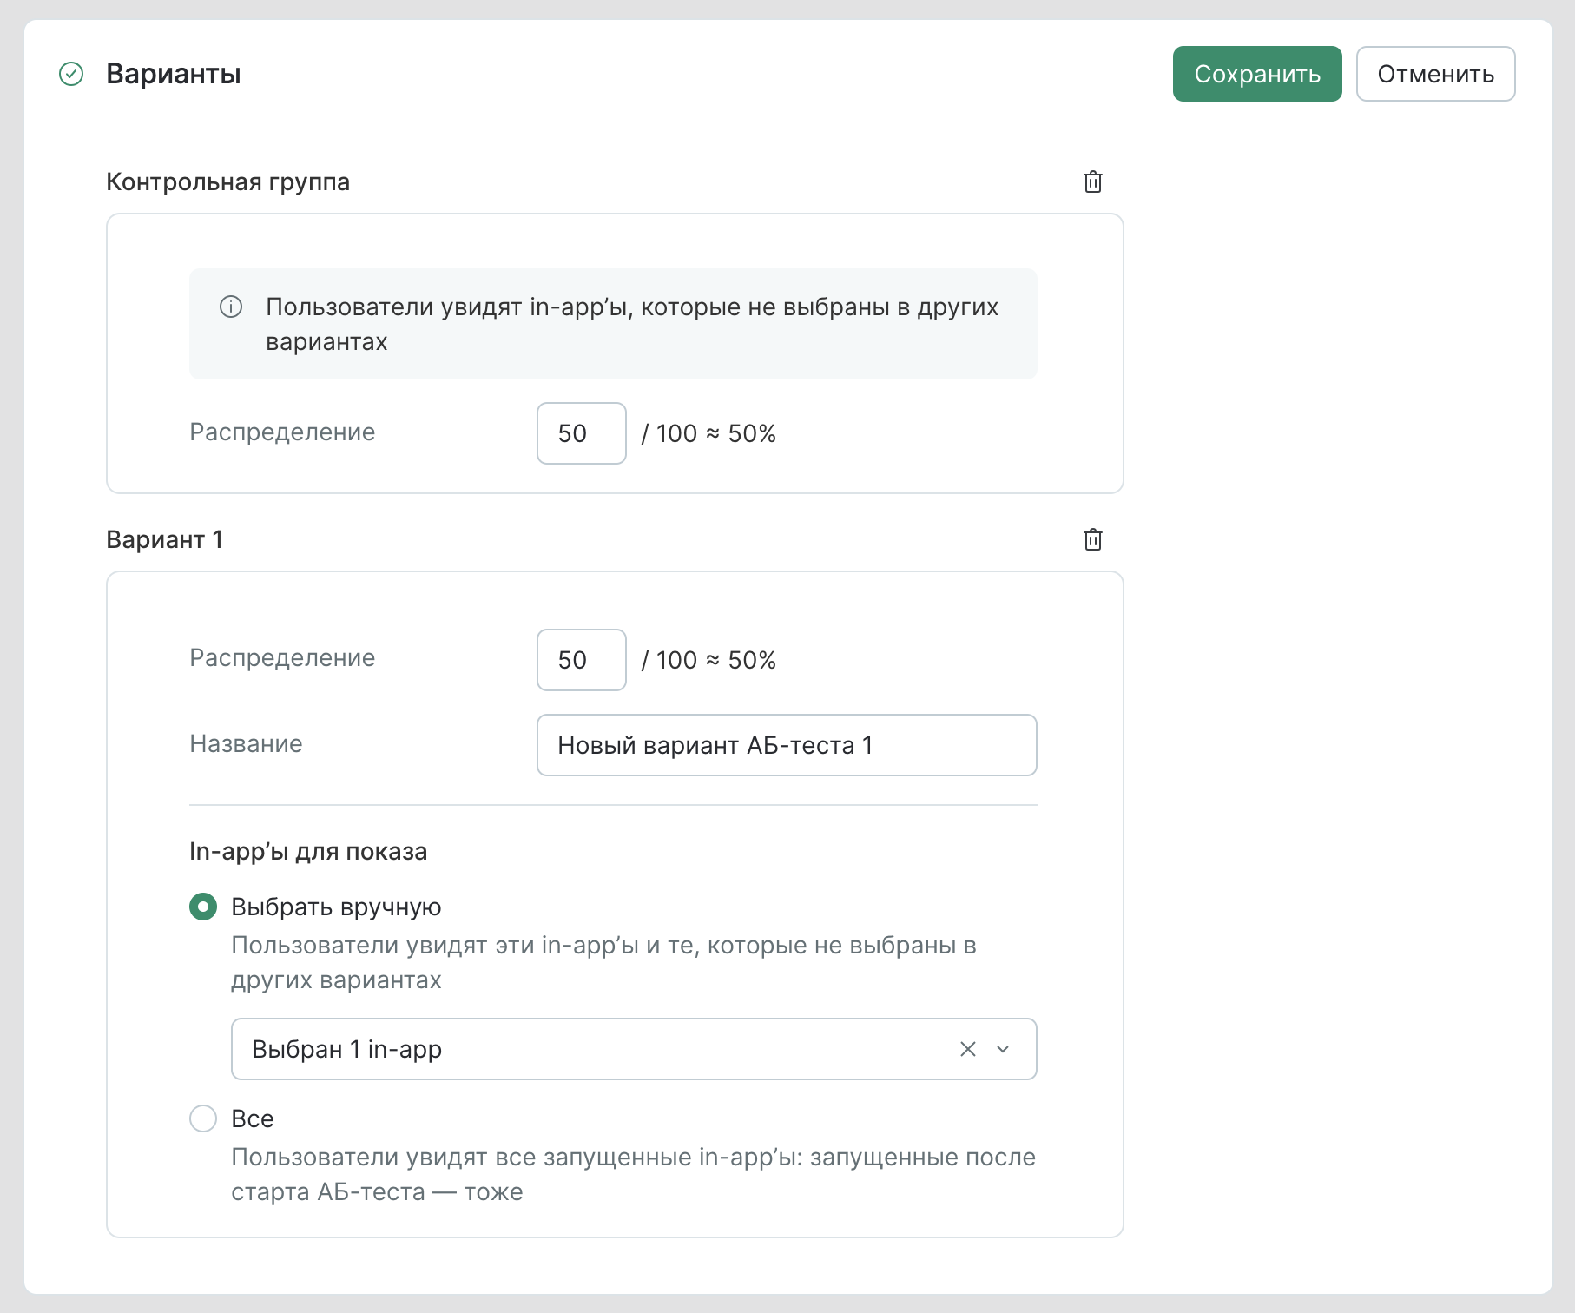Click the / 100 ≈ 50% text in control group
Image resolution: width=1575 pixels, height=1313 pixels.
(x=708, y=433)
